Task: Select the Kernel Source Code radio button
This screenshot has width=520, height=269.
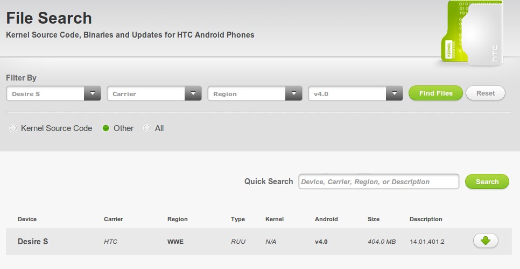Action: (13, 128)
